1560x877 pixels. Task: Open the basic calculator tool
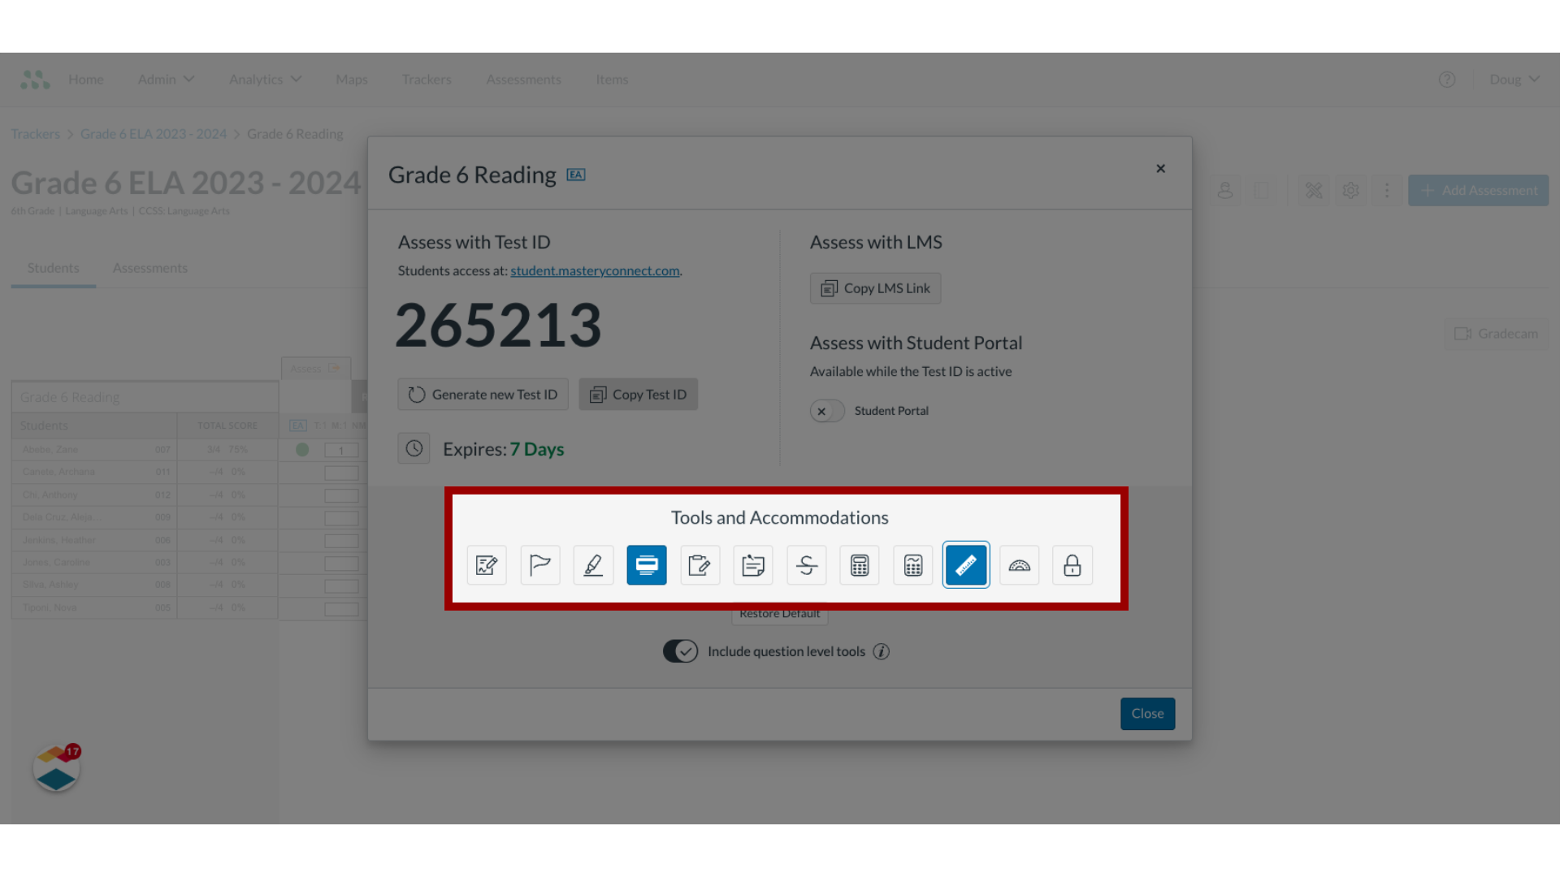point(860,564)
